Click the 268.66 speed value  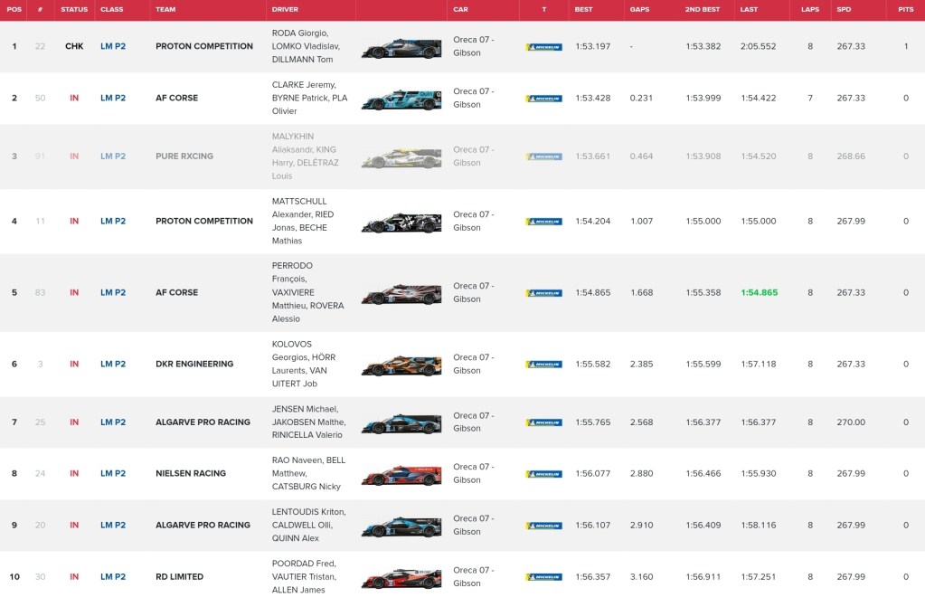pyautogui.click(x=851, y=156)
